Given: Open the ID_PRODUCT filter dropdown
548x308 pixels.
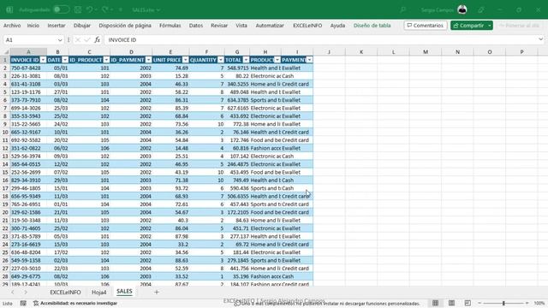Looking at the screenshot, I should 106,60.
